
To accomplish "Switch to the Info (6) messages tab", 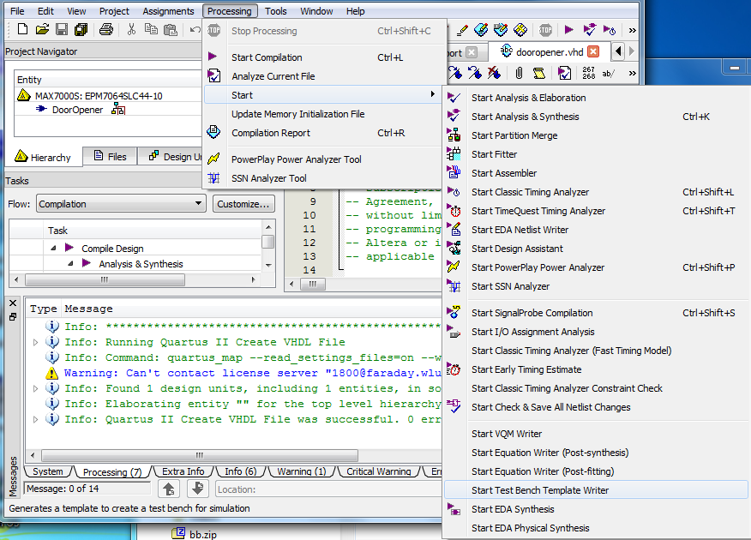I will pos(240,471).
